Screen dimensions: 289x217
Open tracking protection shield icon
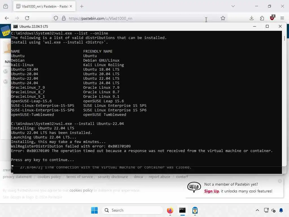56,18
